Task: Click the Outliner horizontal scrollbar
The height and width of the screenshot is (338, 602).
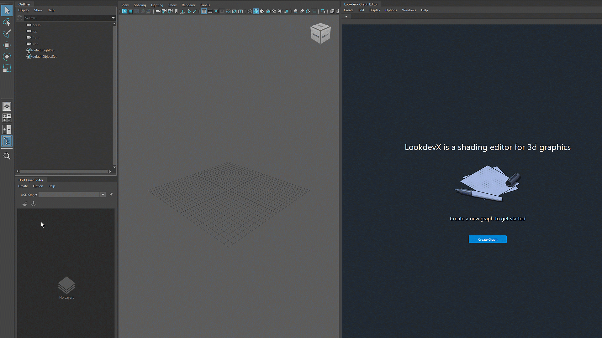Action: click(x=64, y=171)
